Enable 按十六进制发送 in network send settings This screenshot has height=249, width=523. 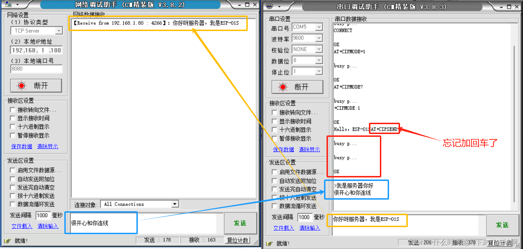tap(13, 196)
